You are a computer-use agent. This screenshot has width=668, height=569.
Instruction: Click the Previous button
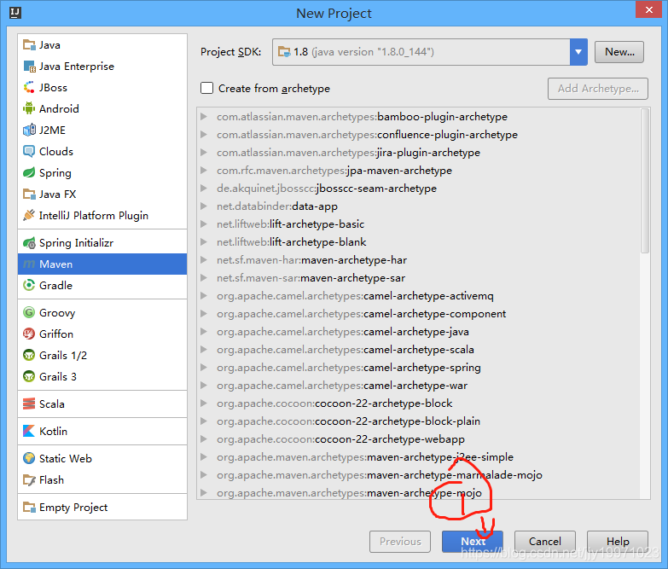(400, 542)
